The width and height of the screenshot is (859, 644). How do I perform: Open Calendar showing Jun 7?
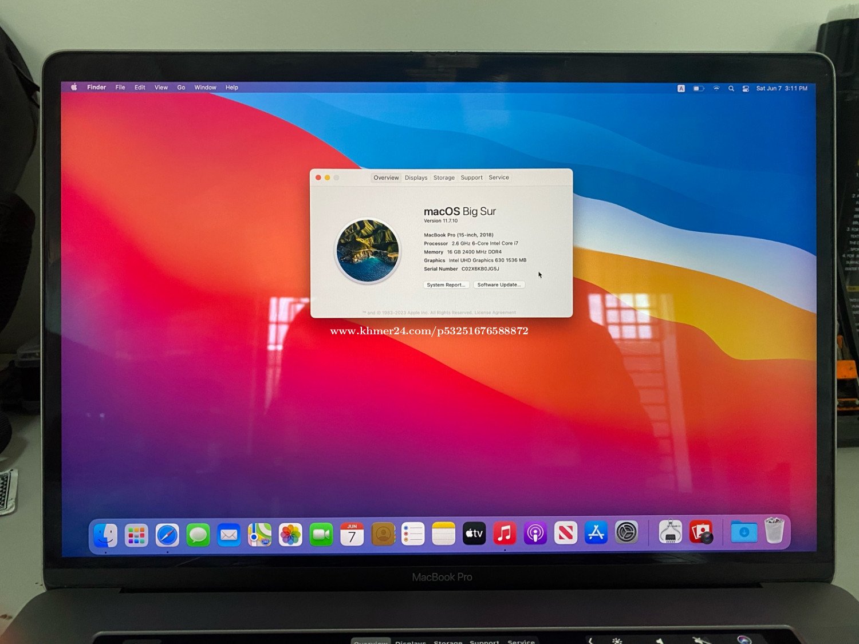click(352, 534)
